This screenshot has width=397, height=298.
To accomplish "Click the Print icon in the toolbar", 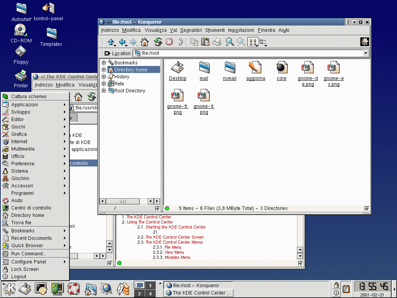I will click(217, 42).
